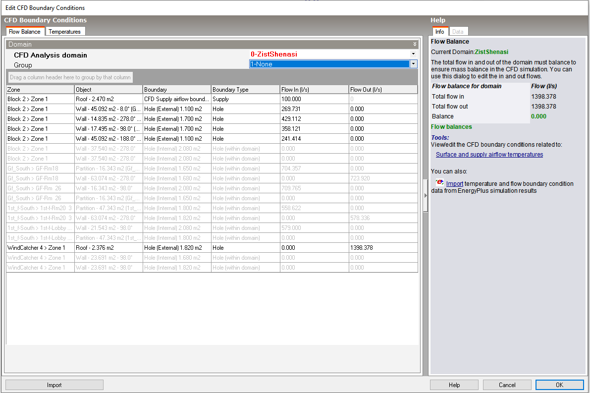Select the 358.121 Flow In cell
Viewport: 590px width, 393px height.
point(314,129)
